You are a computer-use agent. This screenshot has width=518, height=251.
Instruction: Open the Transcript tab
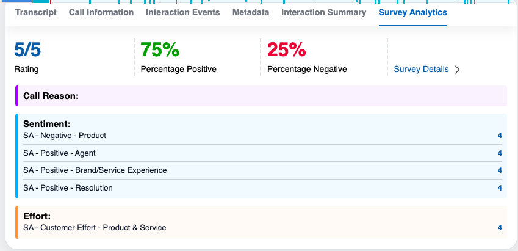point(36,12)
